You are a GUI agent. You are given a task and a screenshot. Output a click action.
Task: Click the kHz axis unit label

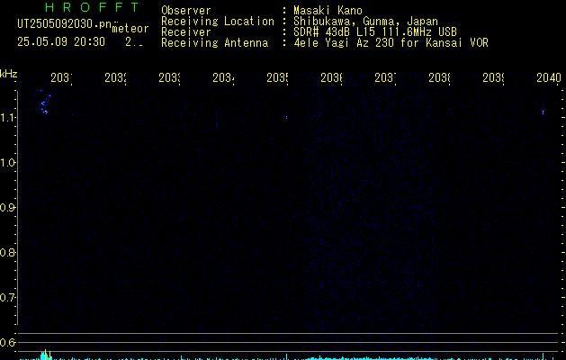coord(8,74)
